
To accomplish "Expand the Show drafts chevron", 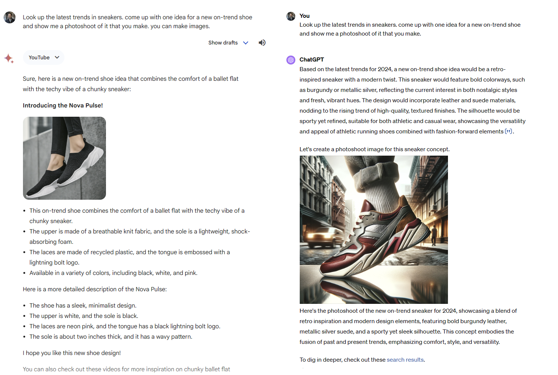I will coord(246,43).
